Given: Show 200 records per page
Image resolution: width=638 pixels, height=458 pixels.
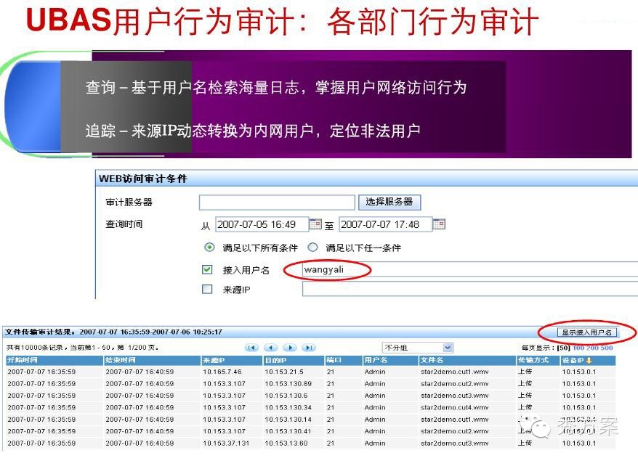Looking at the screenshot, I should click(x=592, y=348).
